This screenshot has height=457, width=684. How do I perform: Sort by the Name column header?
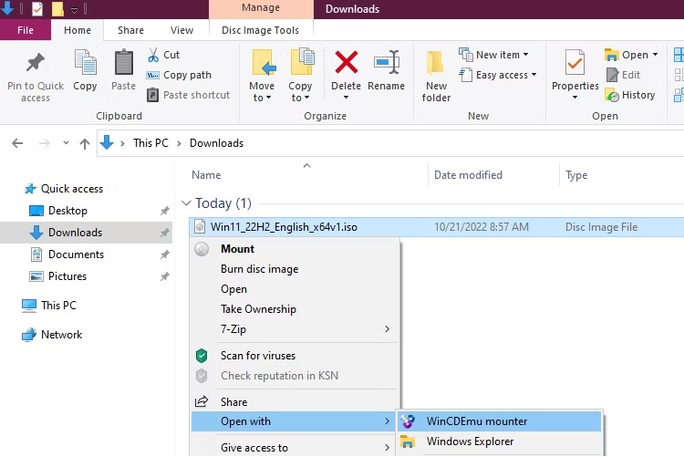tap(206, 175)
